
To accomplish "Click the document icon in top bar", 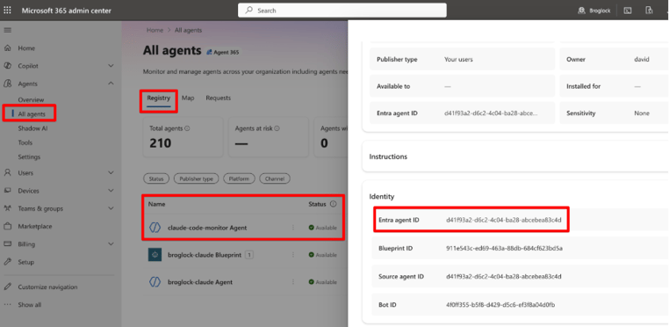I will [649, 11].
